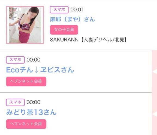Click the 00:00 timestamp above みどり茶13さん
The height and width of the screenshot is (135, 157).
(x=34, y=102)
